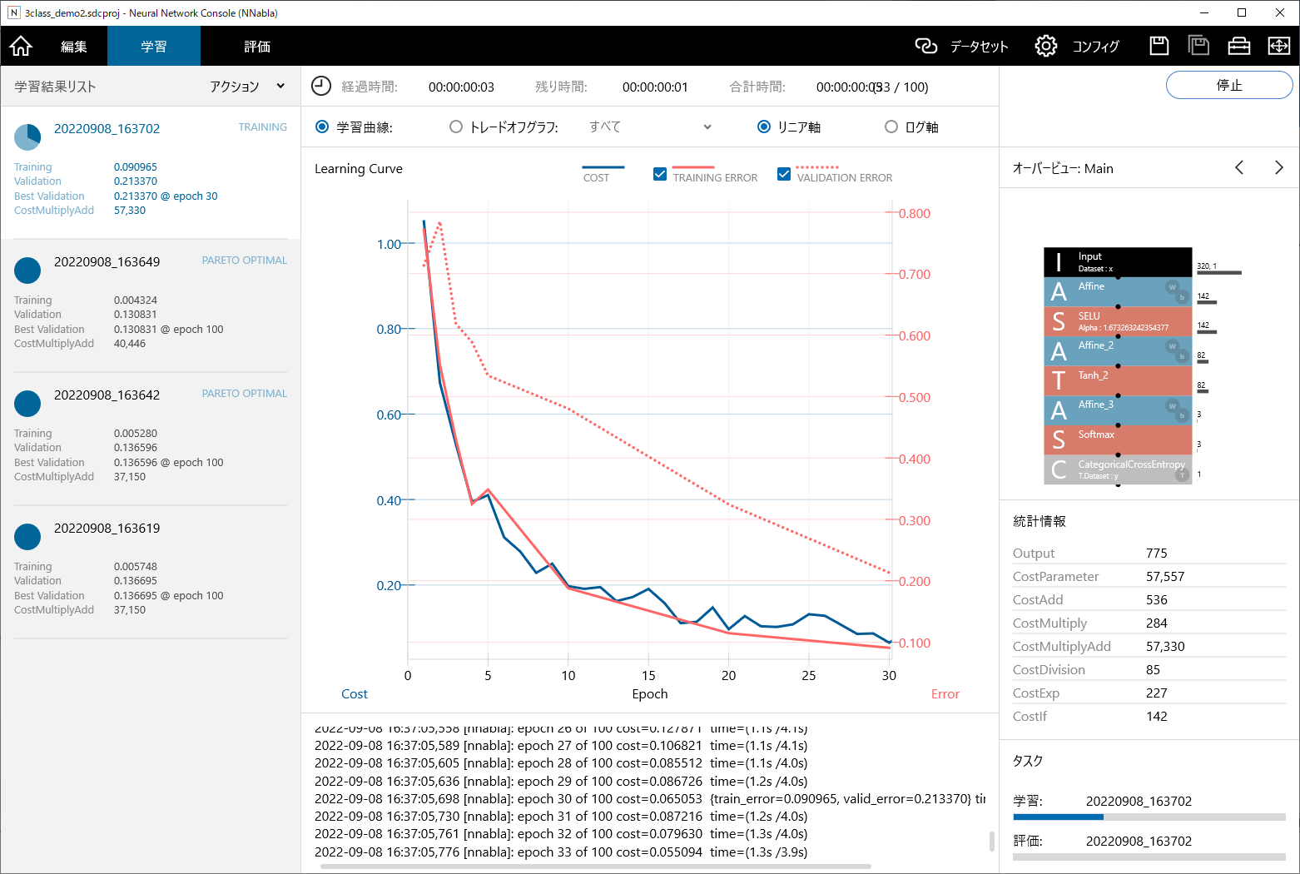Click the Save project floppy icon
1300x874 pixels.
(1159, 46)
